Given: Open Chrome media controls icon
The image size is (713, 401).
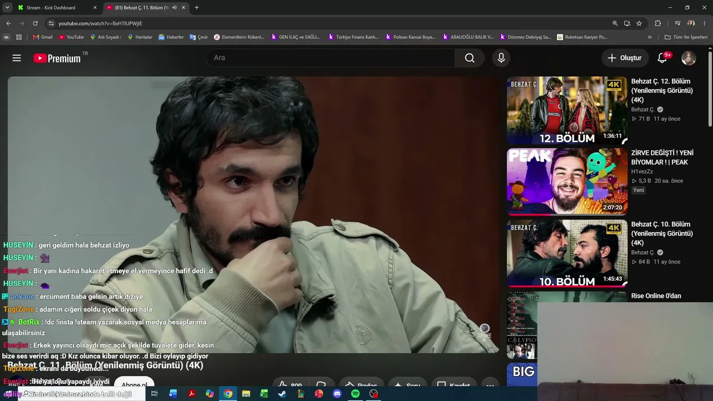Looking at the screenshot, I should (x=677, y=23).
